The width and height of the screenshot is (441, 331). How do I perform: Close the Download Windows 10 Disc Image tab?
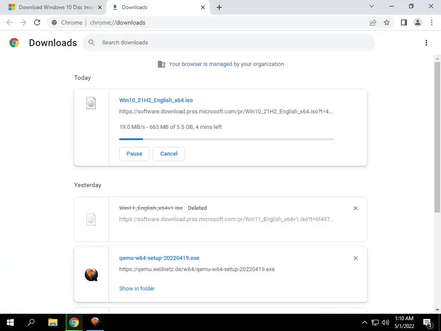[100, 7]
